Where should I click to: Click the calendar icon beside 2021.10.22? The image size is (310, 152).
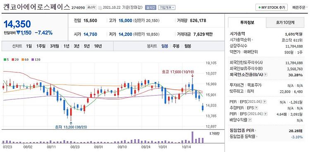pos(100,7)
